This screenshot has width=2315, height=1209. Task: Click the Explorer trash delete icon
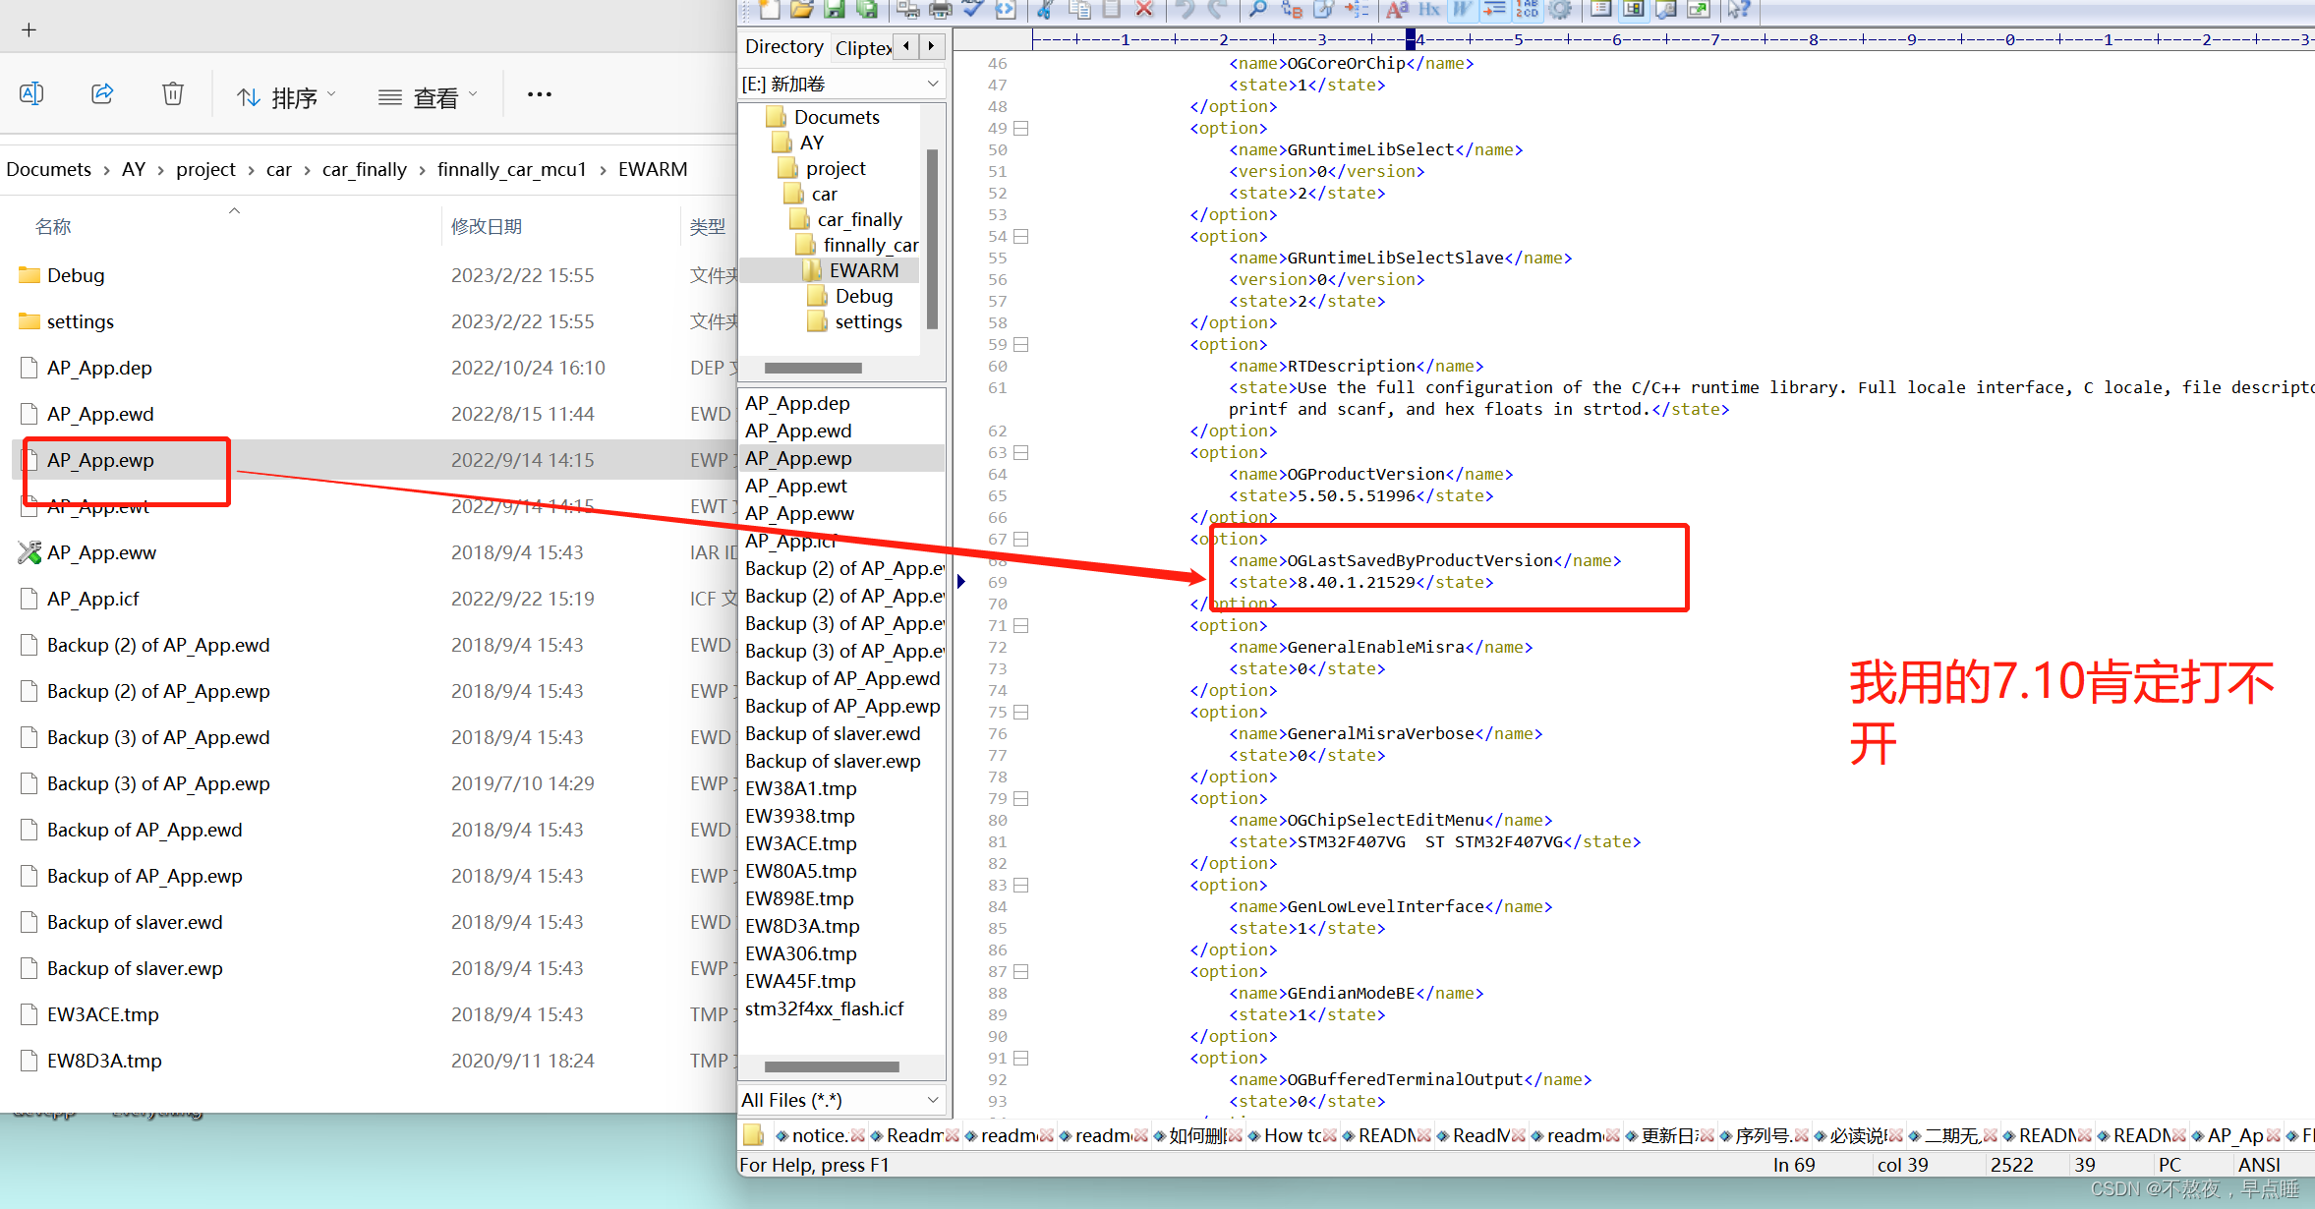tap(173, 94)
